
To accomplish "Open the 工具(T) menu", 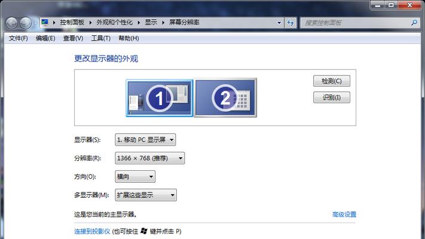I will click(101, 38).
